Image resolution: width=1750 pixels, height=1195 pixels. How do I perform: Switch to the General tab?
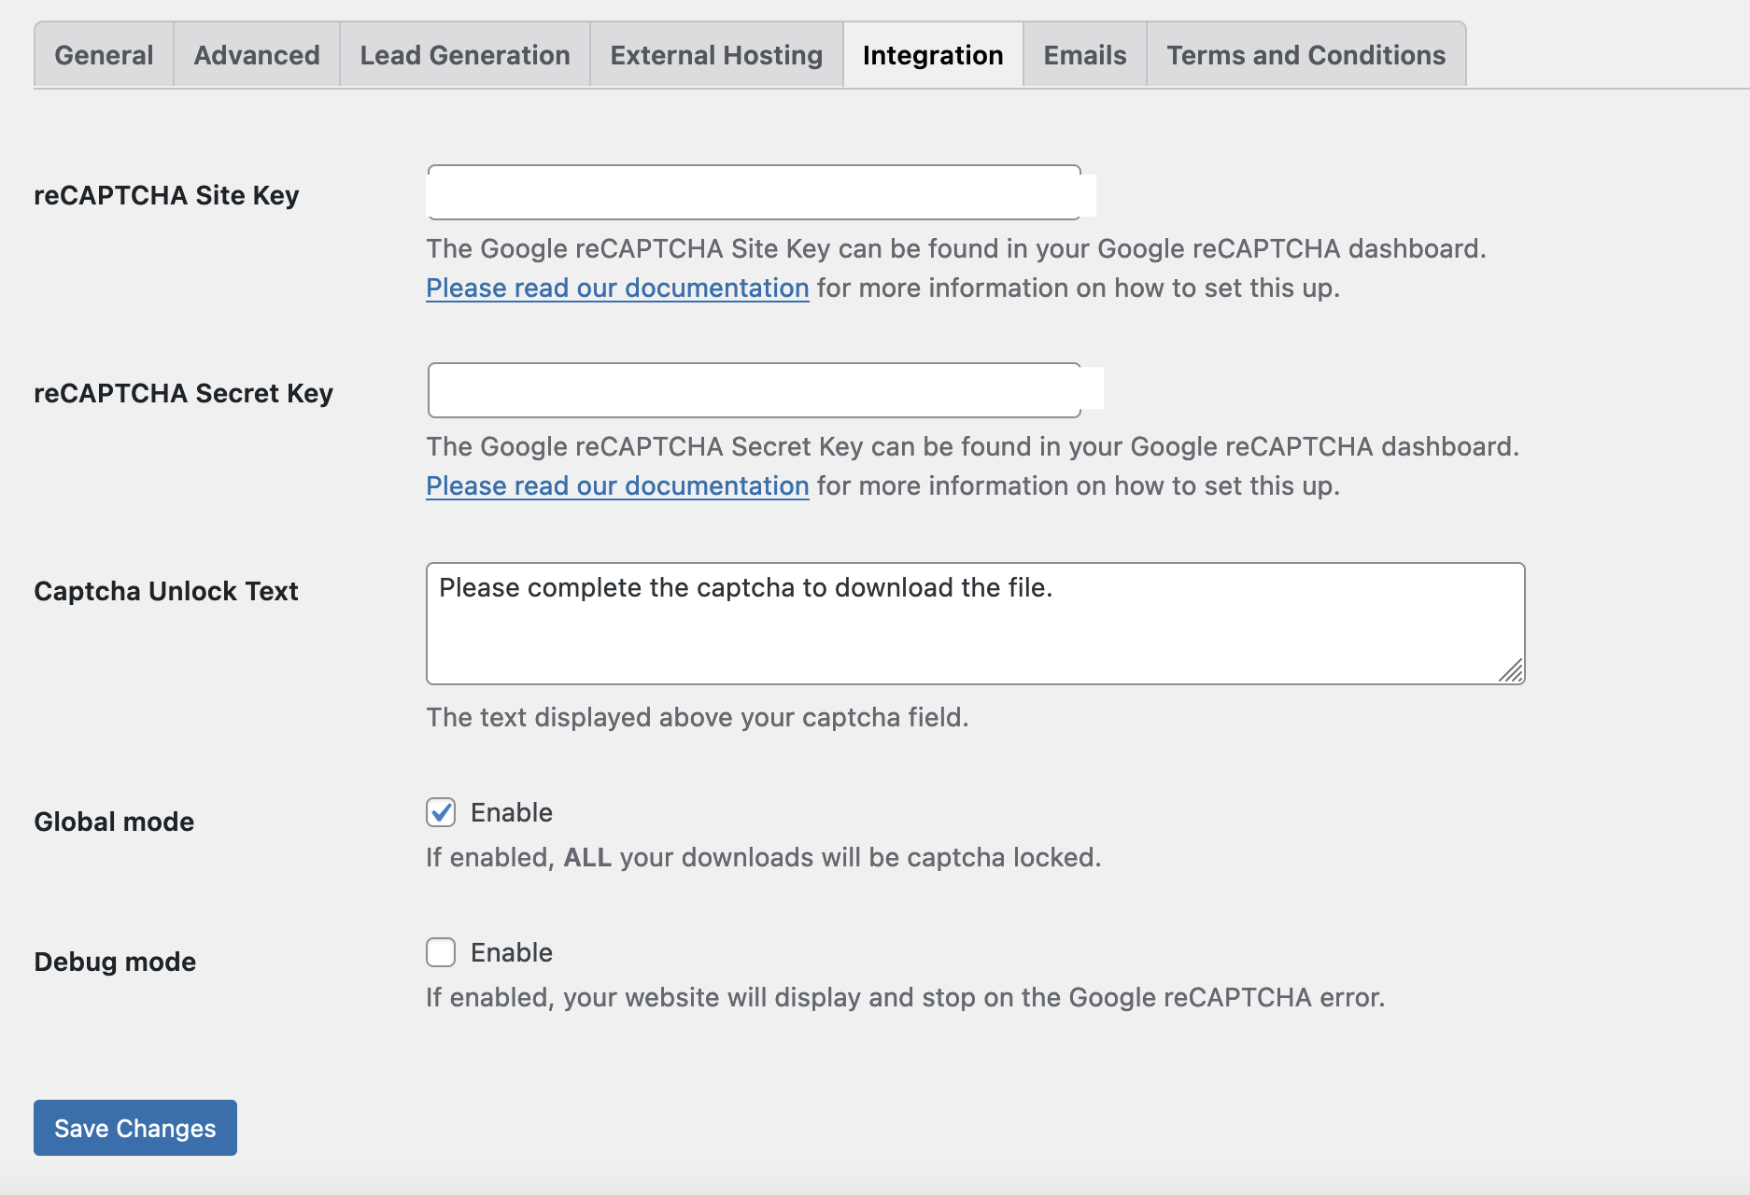coord(104,55)
